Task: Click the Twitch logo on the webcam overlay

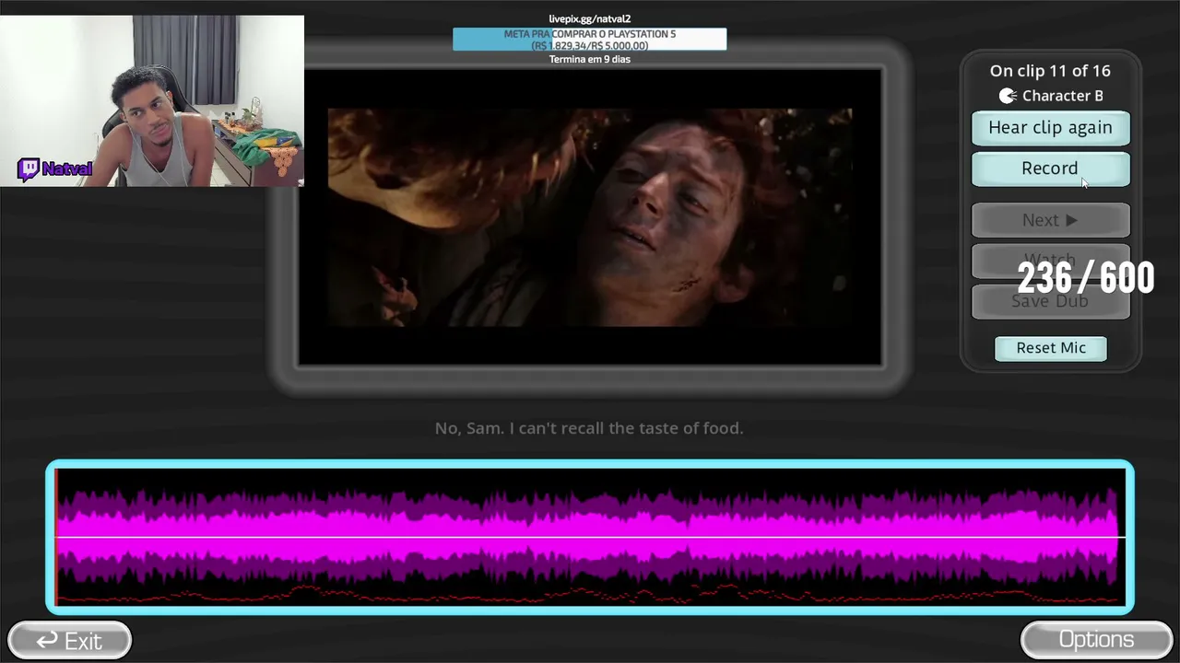Action: point(29,169)
